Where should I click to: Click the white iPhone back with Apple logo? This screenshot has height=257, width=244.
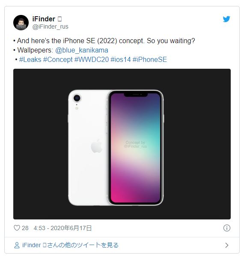[88, 148]
